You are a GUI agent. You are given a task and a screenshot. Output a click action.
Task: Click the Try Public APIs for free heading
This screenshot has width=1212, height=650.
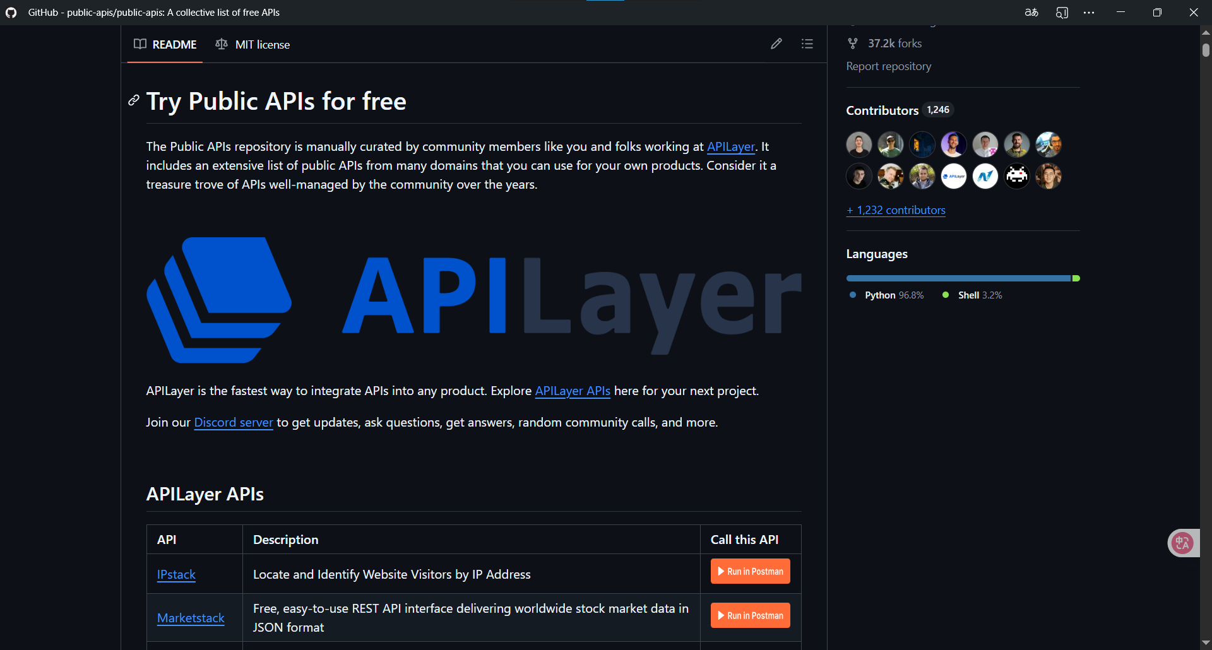[x=276, y=101]
